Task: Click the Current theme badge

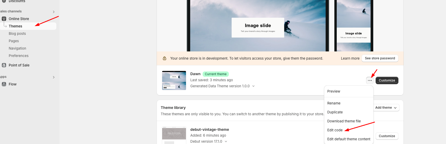Action: [x=216, y=74]
